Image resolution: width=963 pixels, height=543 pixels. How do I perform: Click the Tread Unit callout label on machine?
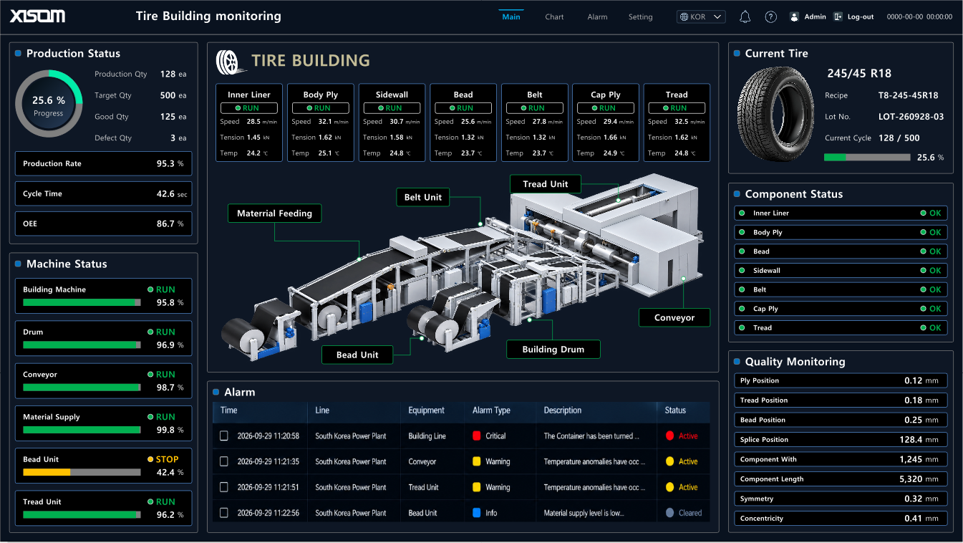(x=546, y=184)
